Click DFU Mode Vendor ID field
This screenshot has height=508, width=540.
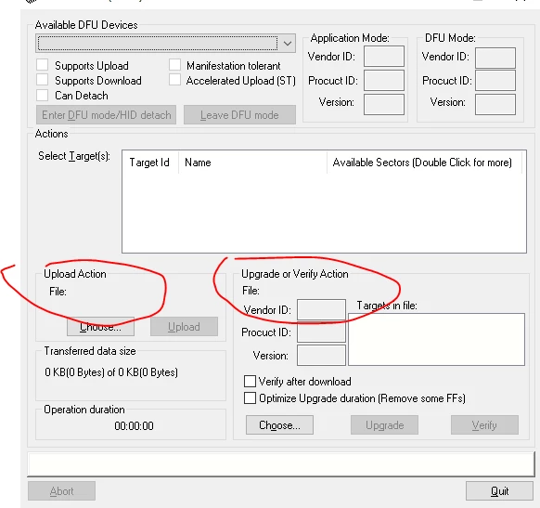[x=495, y=58]
